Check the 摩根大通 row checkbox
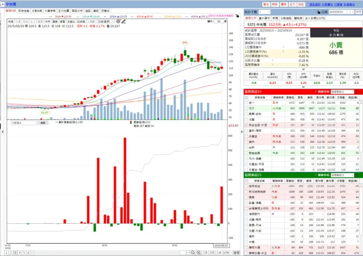This screenshot has height=256, width=363. point(246,248)
